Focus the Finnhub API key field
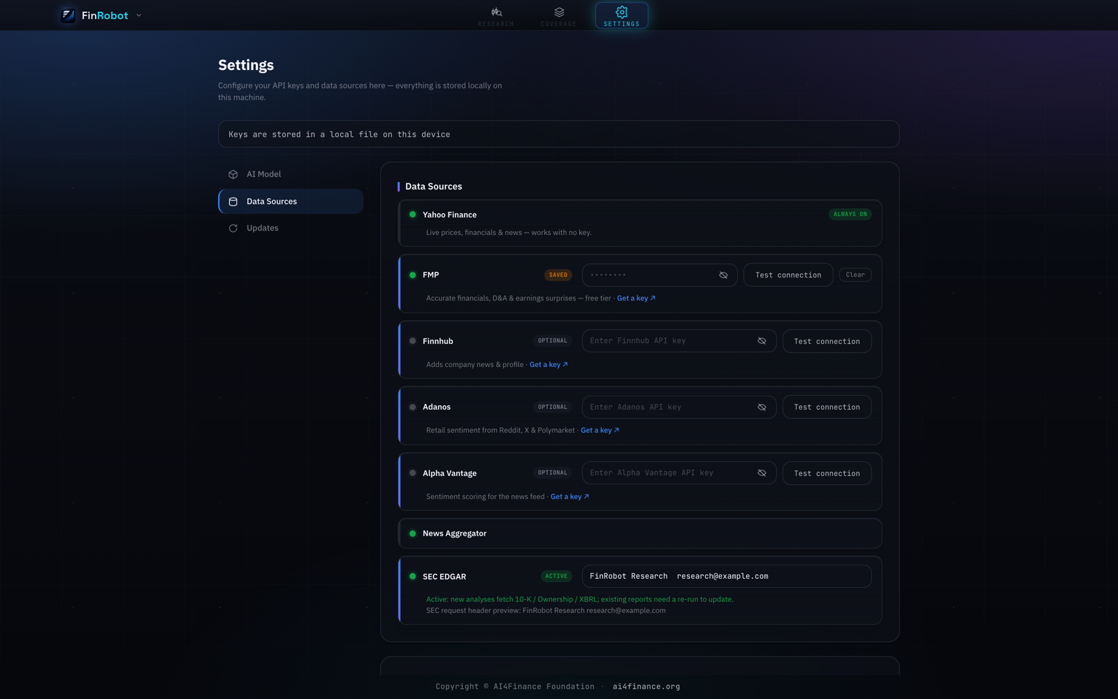 679,341
